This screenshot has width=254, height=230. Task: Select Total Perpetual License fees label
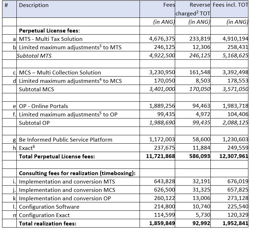[57, 157]
